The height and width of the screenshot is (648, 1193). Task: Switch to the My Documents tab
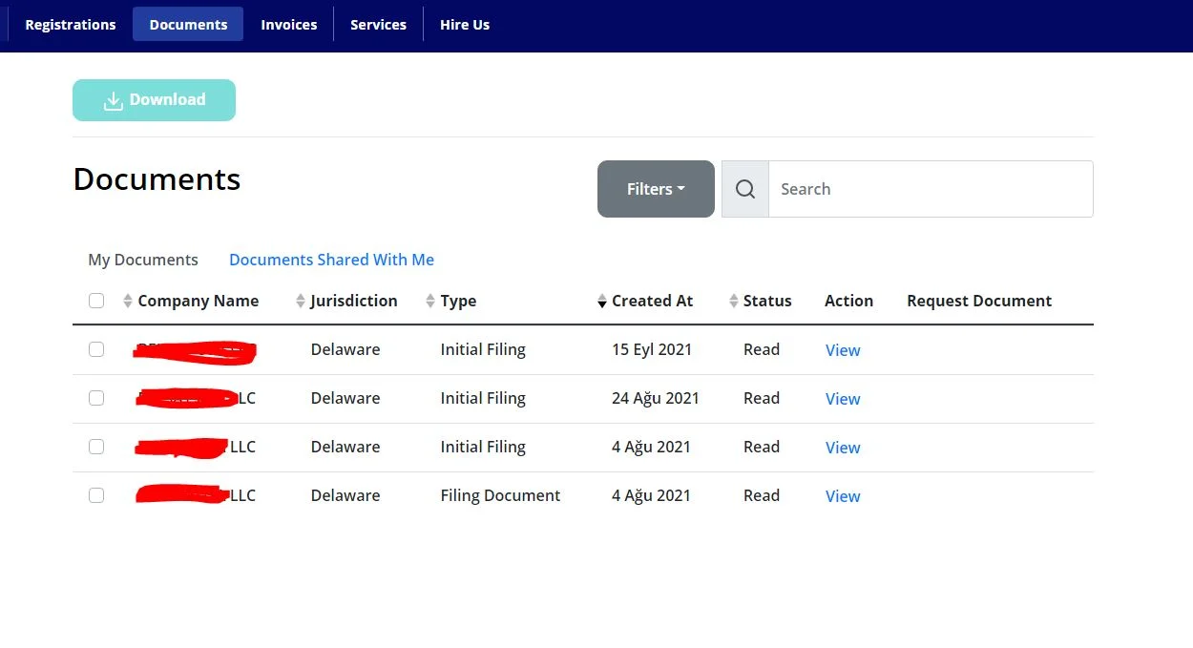pyautogui.click(x=143, y=260)
